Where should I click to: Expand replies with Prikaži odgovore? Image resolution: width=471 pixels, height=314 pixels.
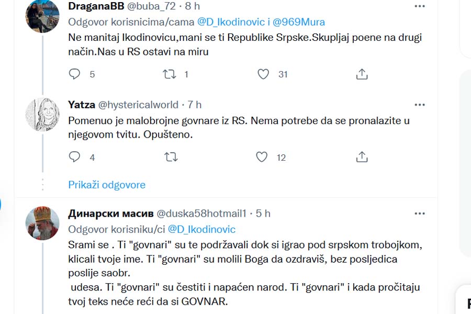[x=107, y=185]
